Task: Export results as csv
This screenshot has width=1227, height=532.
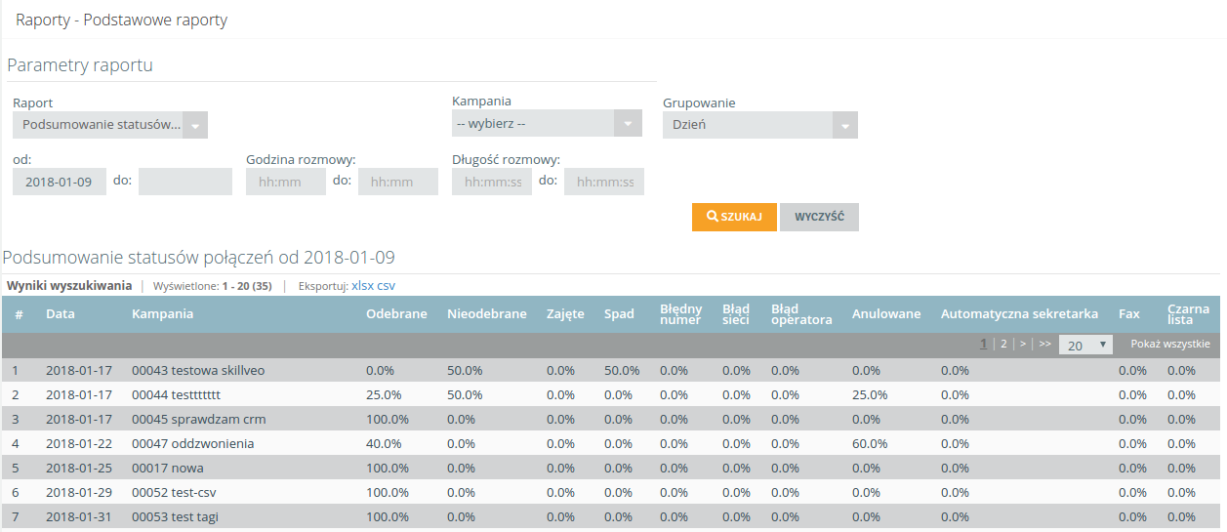Action: (387, 286)
